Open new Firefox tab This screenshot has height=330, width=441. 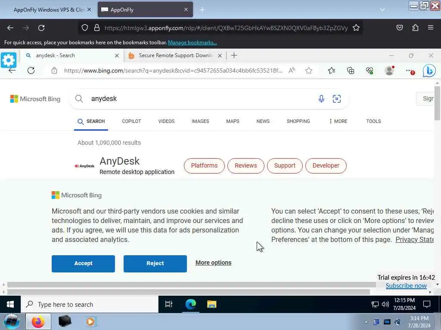(x=202, y=9)
